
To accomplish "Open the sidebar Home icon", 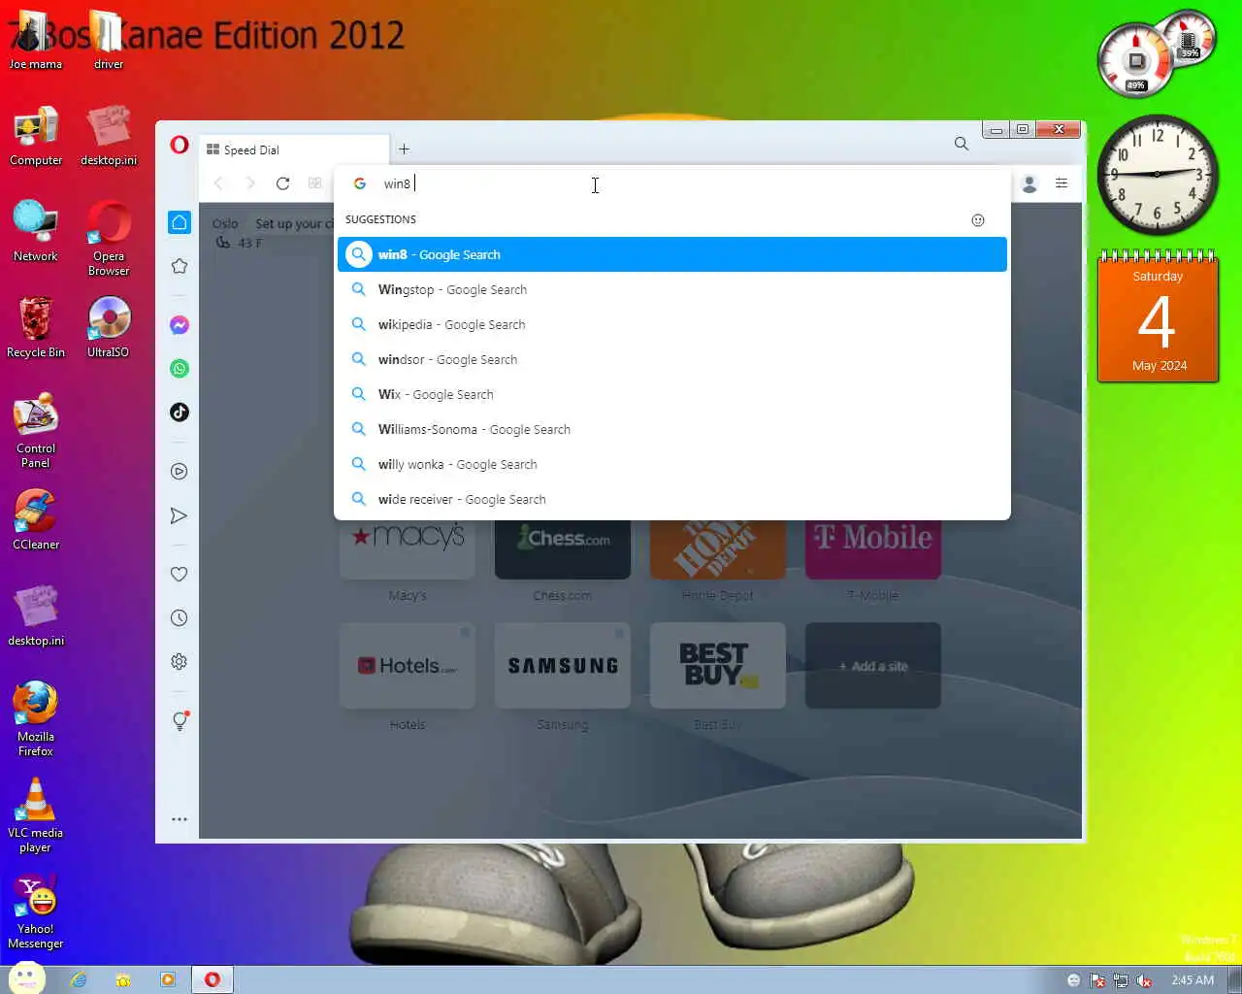I will (x=180, y=222).
